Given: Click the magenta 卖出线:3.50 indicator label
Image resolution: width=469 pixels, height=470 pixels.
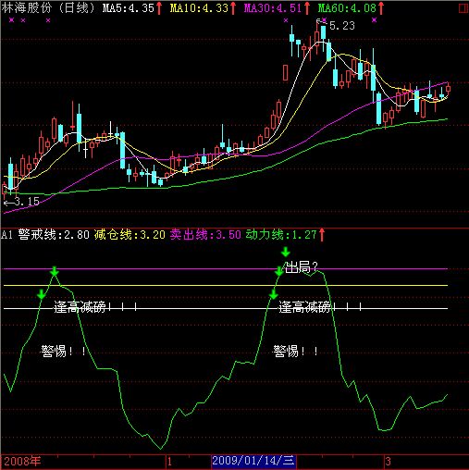Looking at the screenshot, I should (205, 235).
